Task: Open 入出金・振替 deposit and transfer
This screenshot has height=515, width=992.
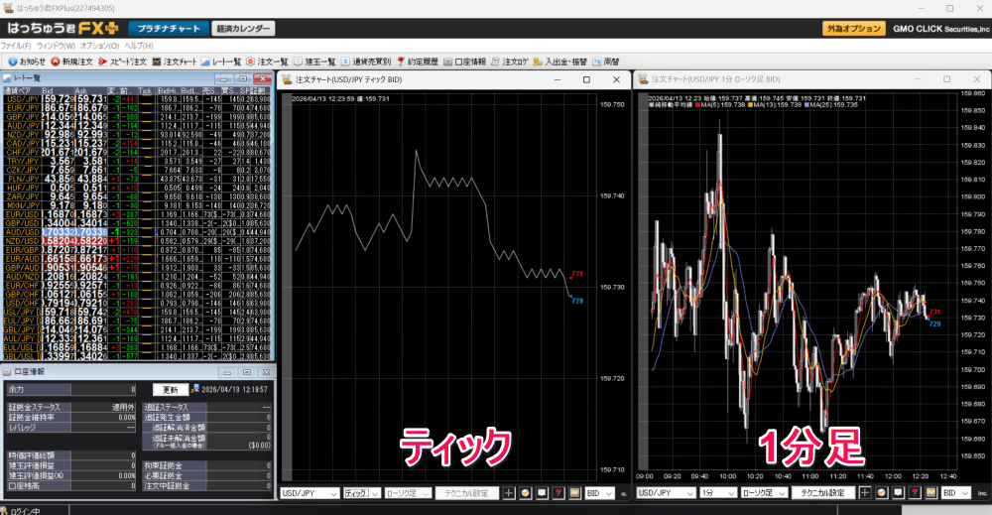Action: tap(559, 62)
